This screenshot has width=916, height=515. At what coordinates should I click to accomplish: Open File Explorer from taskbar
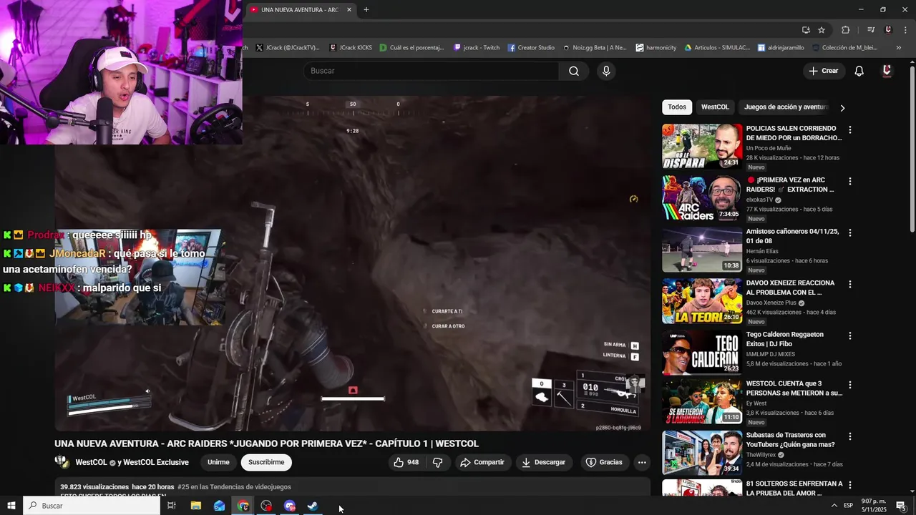pyautogui.click(x=195, y=506)
